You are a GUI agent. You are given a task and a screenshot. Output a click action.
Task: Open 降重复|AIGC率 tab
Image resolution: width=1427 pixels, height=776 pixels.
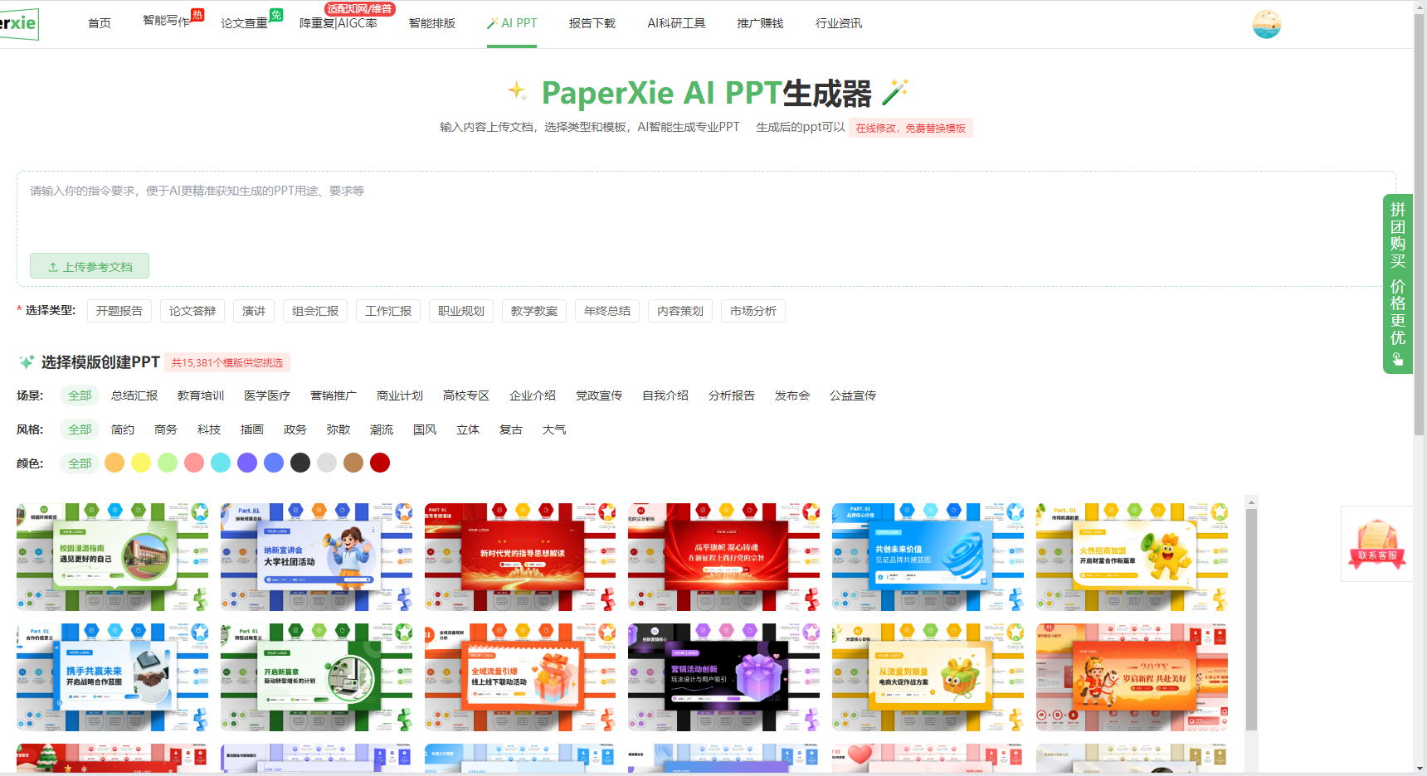click(338, 23)
